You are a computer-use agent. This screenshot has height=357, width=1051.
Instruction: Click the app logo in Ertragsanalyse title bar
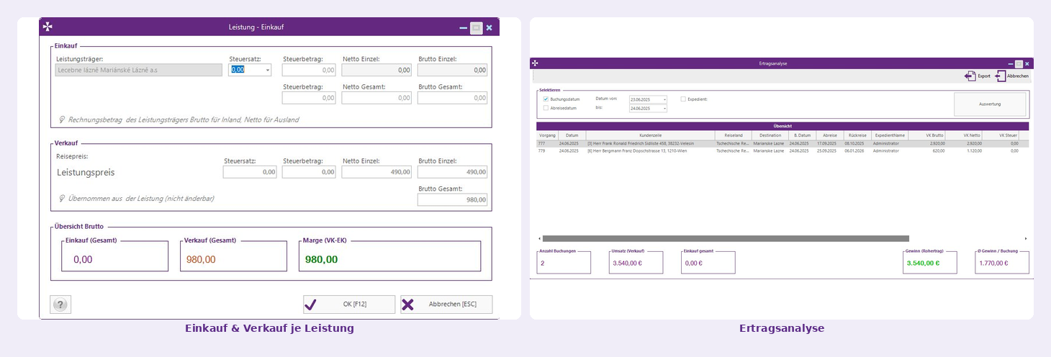pos(535,63)
